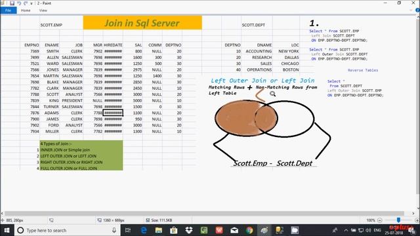Open the Mail app from the taskbar
Viewport: 420px width, 236px height.
click(234, 230)
